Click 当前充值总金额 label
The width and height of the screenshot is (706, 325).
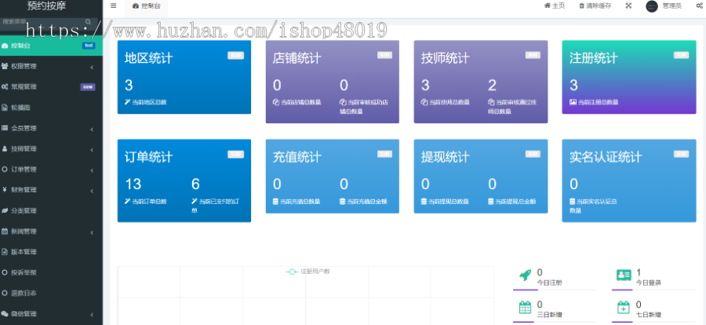tap(367, 202)
